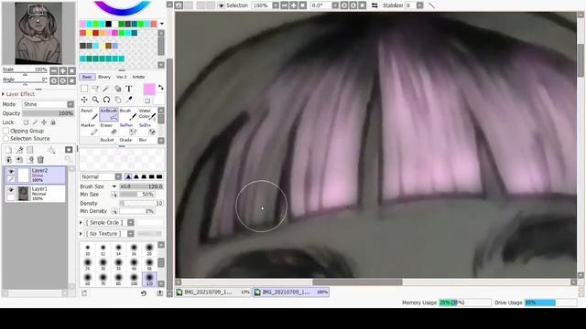Viewport: 586px width, 329px height.
Task: Expand the No Texture settings triangle
Action: point(81,234)
